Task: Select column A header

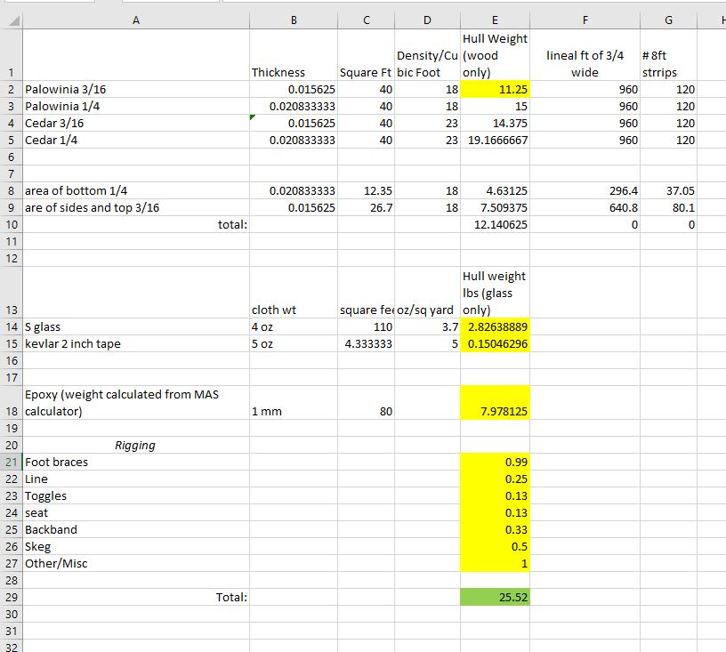Action: pyautogui.click(x=136, y=20)
